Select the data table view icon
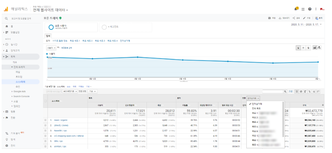The height and width of the screenshot is (153, 332). click(297, 92)
